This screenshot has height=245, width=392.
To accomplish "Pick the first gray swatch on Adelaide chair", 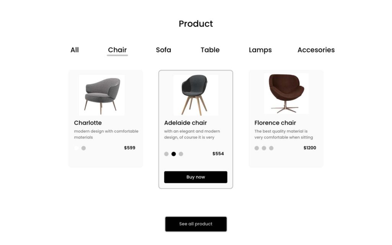I will [x=166, y=154].
